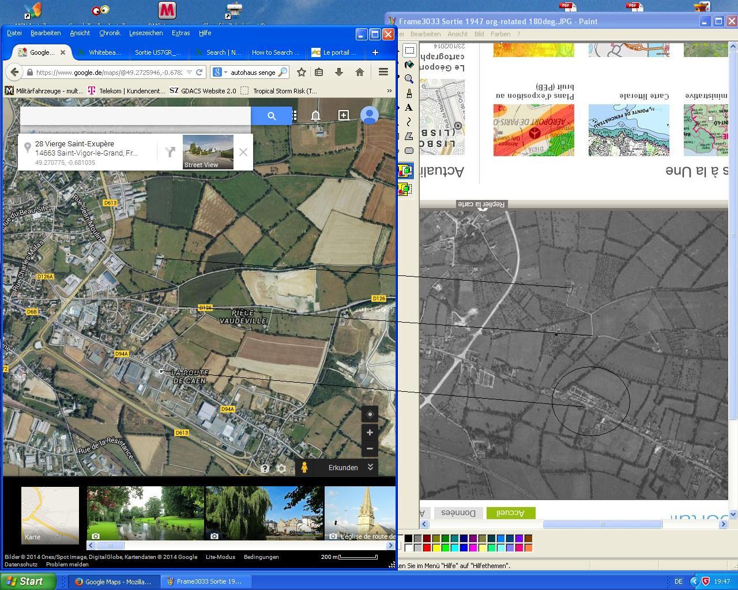This screenshot has height=590, width=738.
Task: Show my location on the map
Action: click(x=370, y=414)
